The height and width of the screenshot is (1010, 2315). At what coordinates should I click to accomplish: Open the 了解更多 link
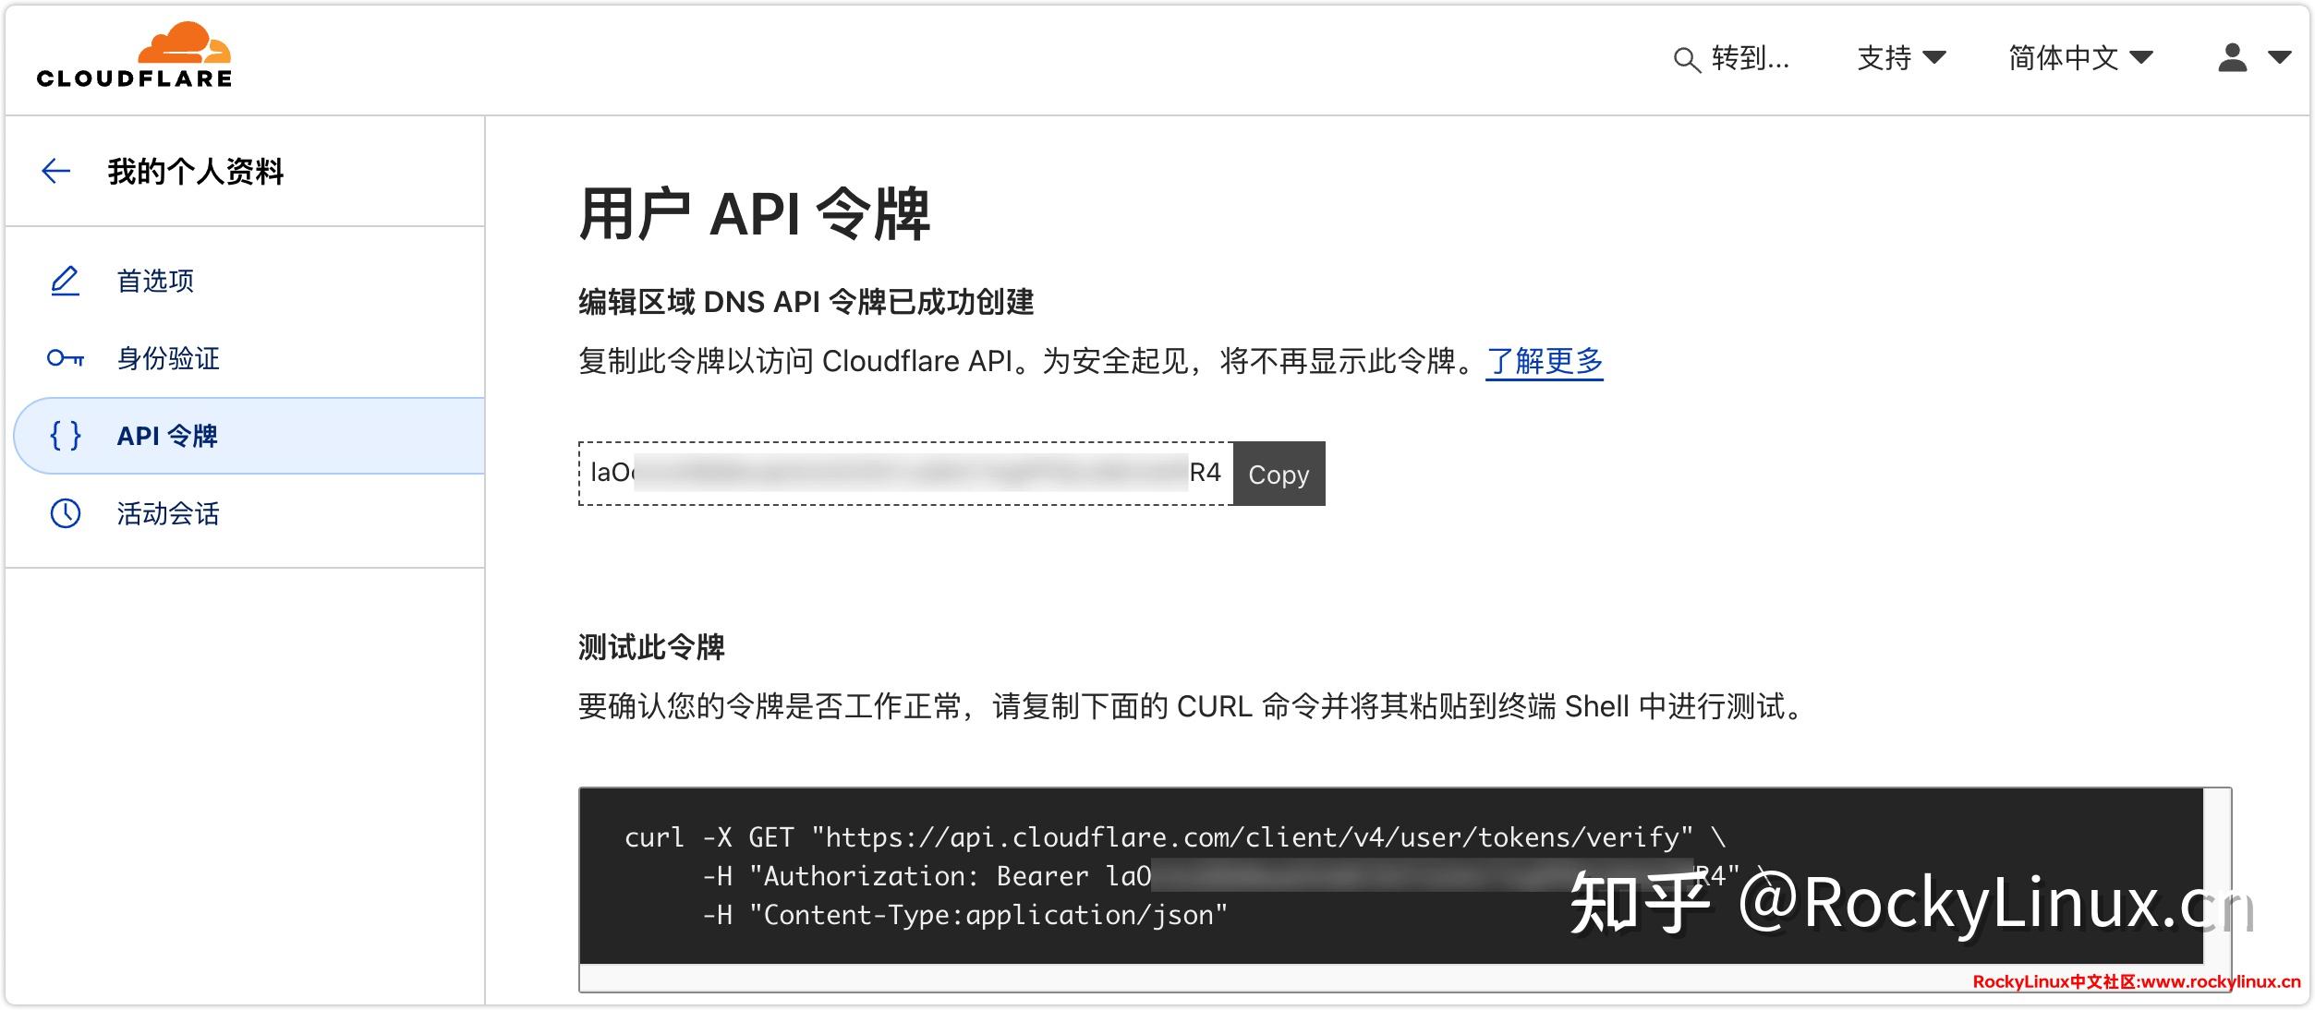[1545, 361]
